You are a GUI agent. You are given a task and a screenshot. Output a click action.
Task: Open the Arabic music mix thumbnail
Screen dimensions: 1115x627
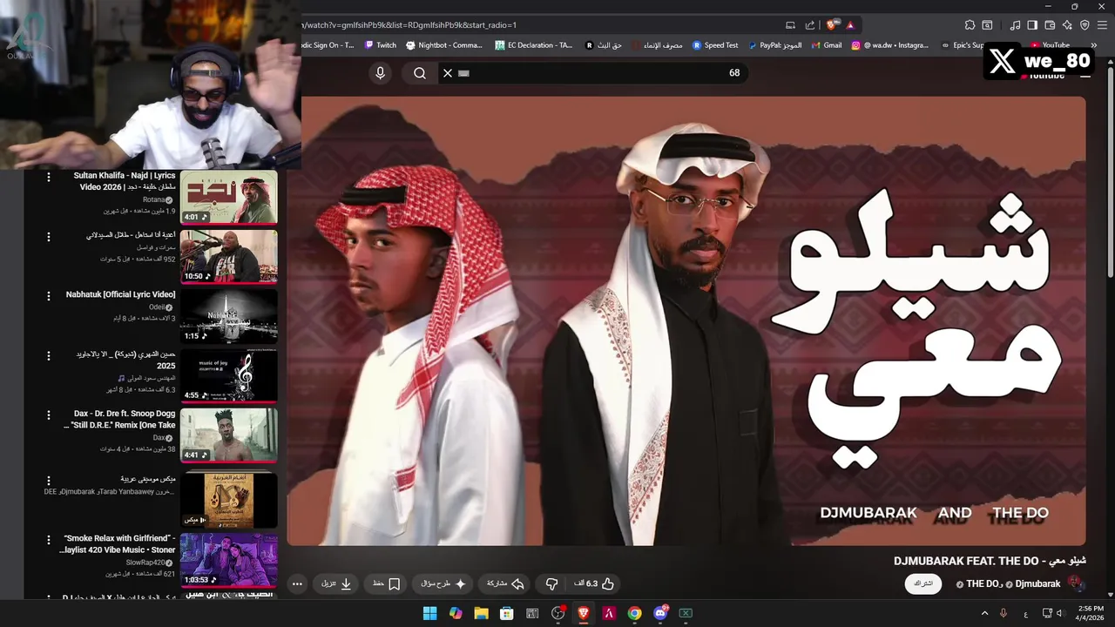(x=229, y=500)
